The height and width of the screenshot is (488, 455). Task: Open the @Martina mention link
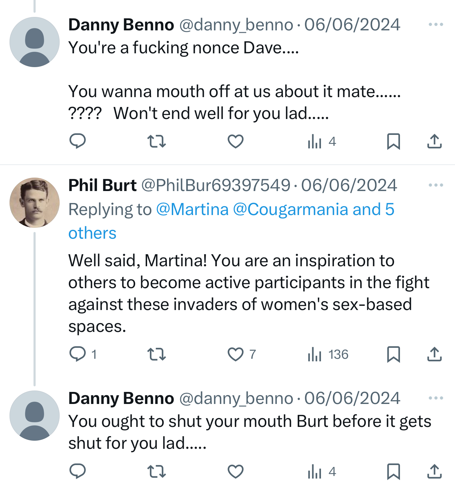[192, 209]
